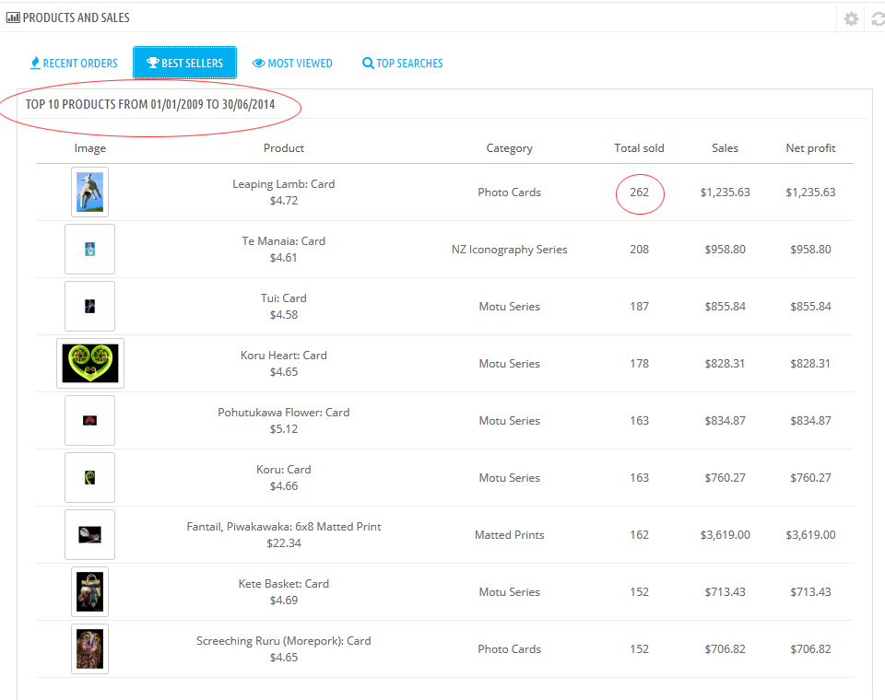
Task: Click the Tui card thumbnail
Action: coord(89,307)
